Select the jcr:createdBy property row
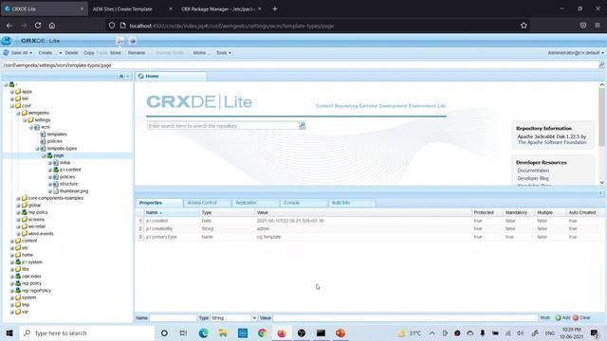 click(x=368, y=229)
